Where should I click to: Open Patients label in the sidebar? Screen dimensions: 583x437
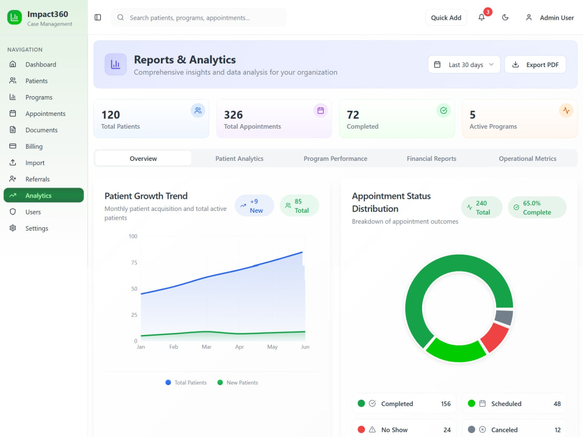[36, 80]
